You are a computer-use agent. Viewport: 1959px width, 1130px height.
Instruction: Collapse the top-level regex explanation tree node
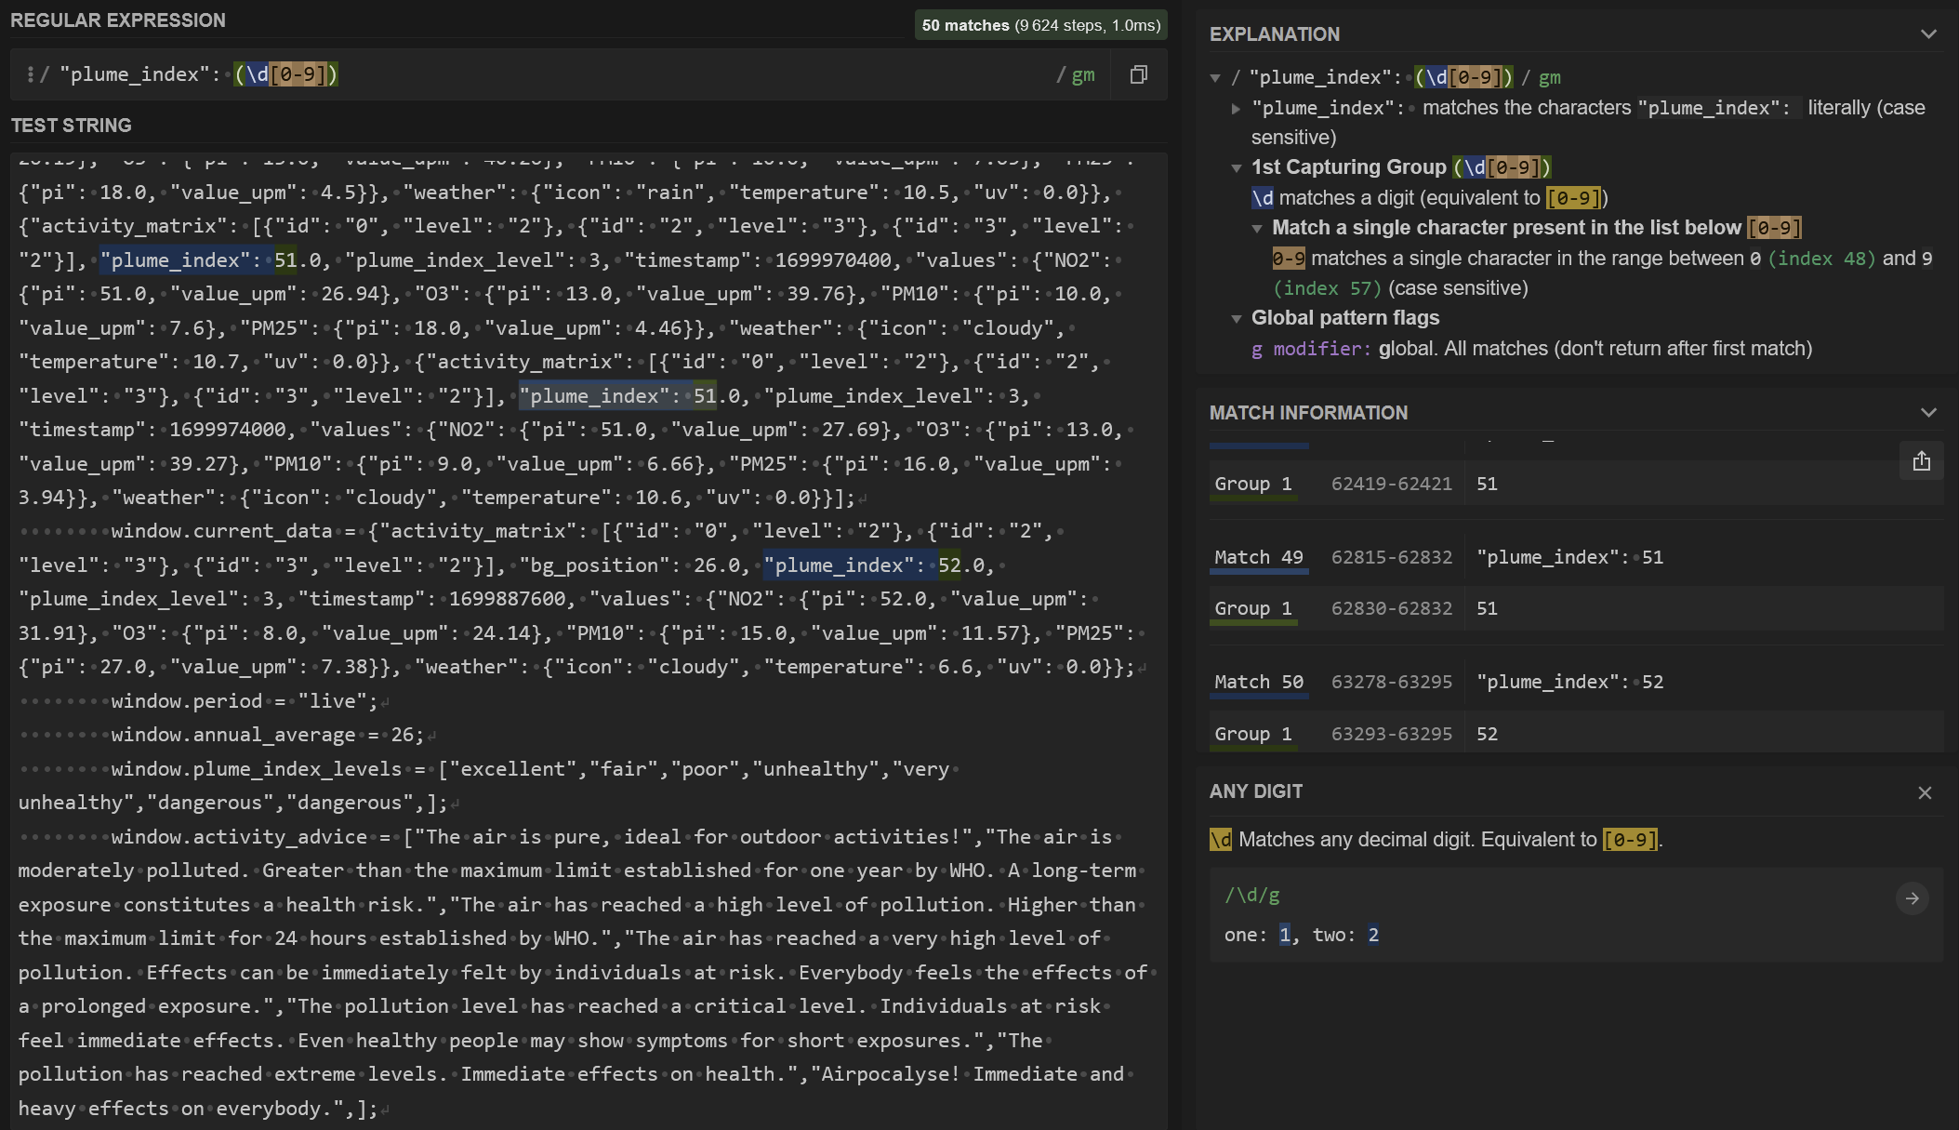(x=1215, y=78)
